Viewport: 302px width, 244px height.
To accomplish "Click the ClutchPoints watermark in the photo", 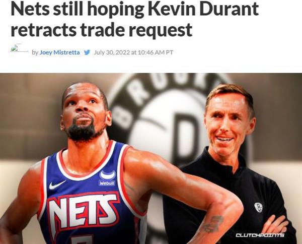I will pyautogui.click(x=260, y=235).
